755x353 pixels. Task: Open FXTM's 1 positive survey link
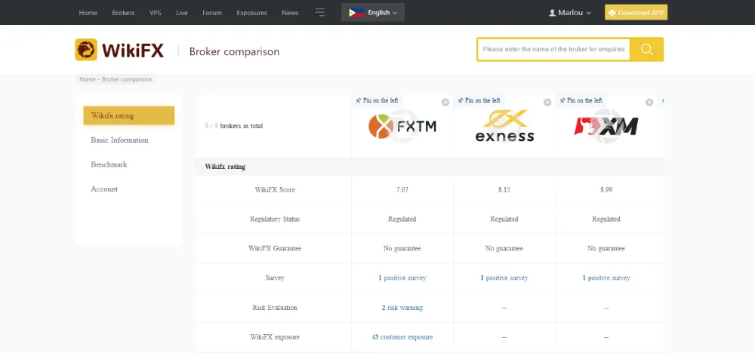pyautogui.click(x=402, y=278)
